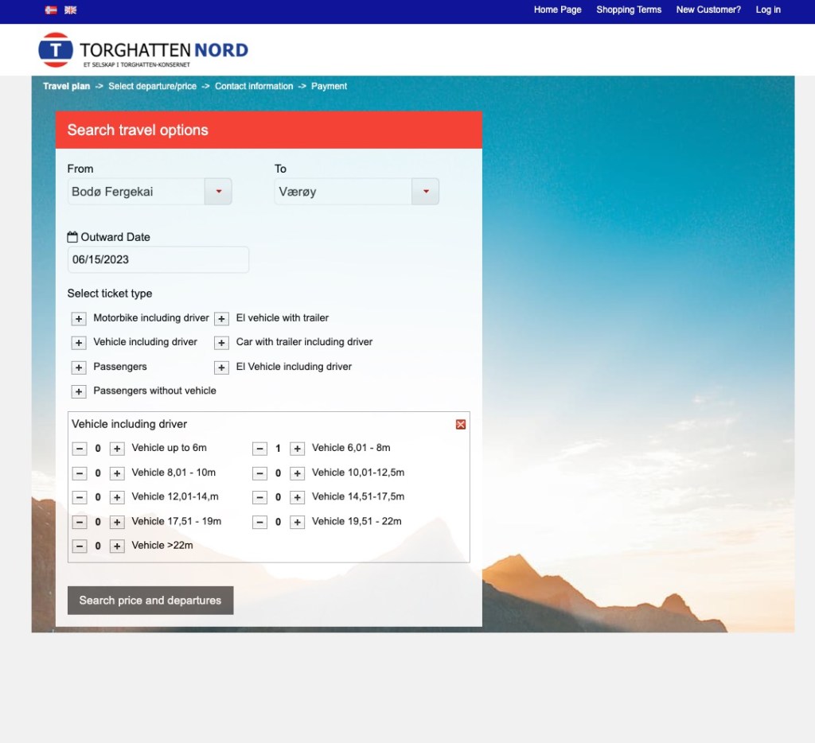
Task: Expand Passengers without vehicle ticket type
Action: coord(79,392)
